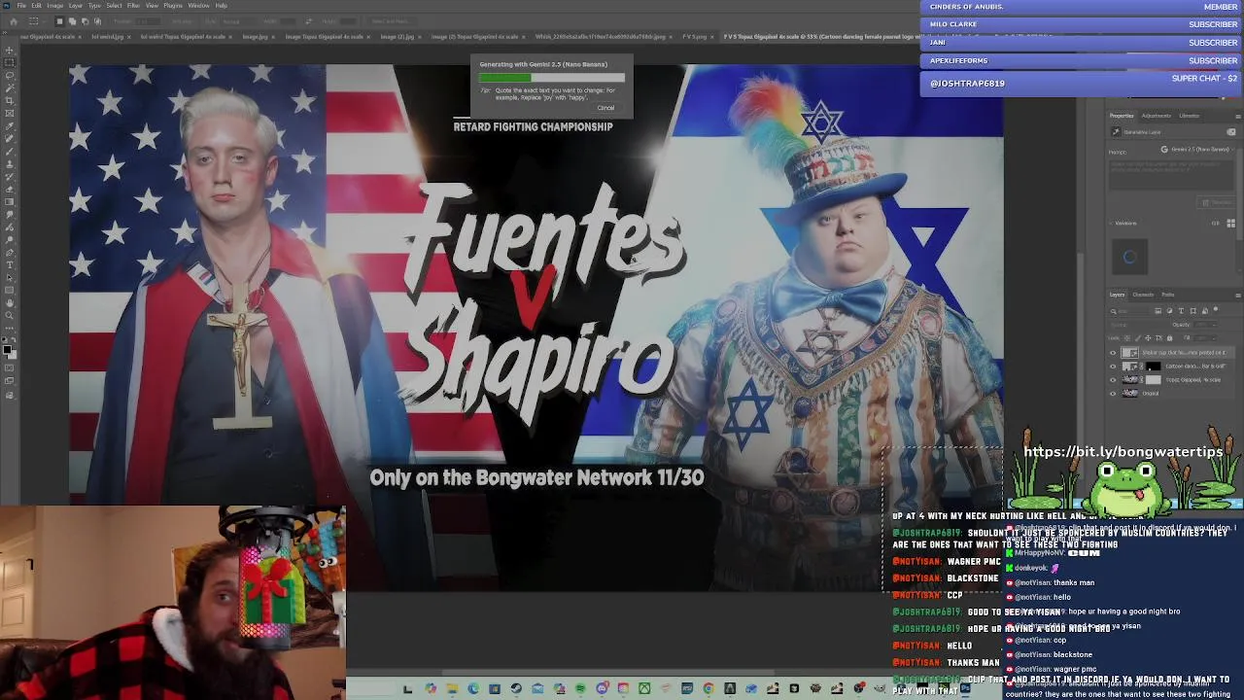The width and height of the screenshot is (1244, 700).
Task: Toggle lock all for layer
Action: [1169, 338]
